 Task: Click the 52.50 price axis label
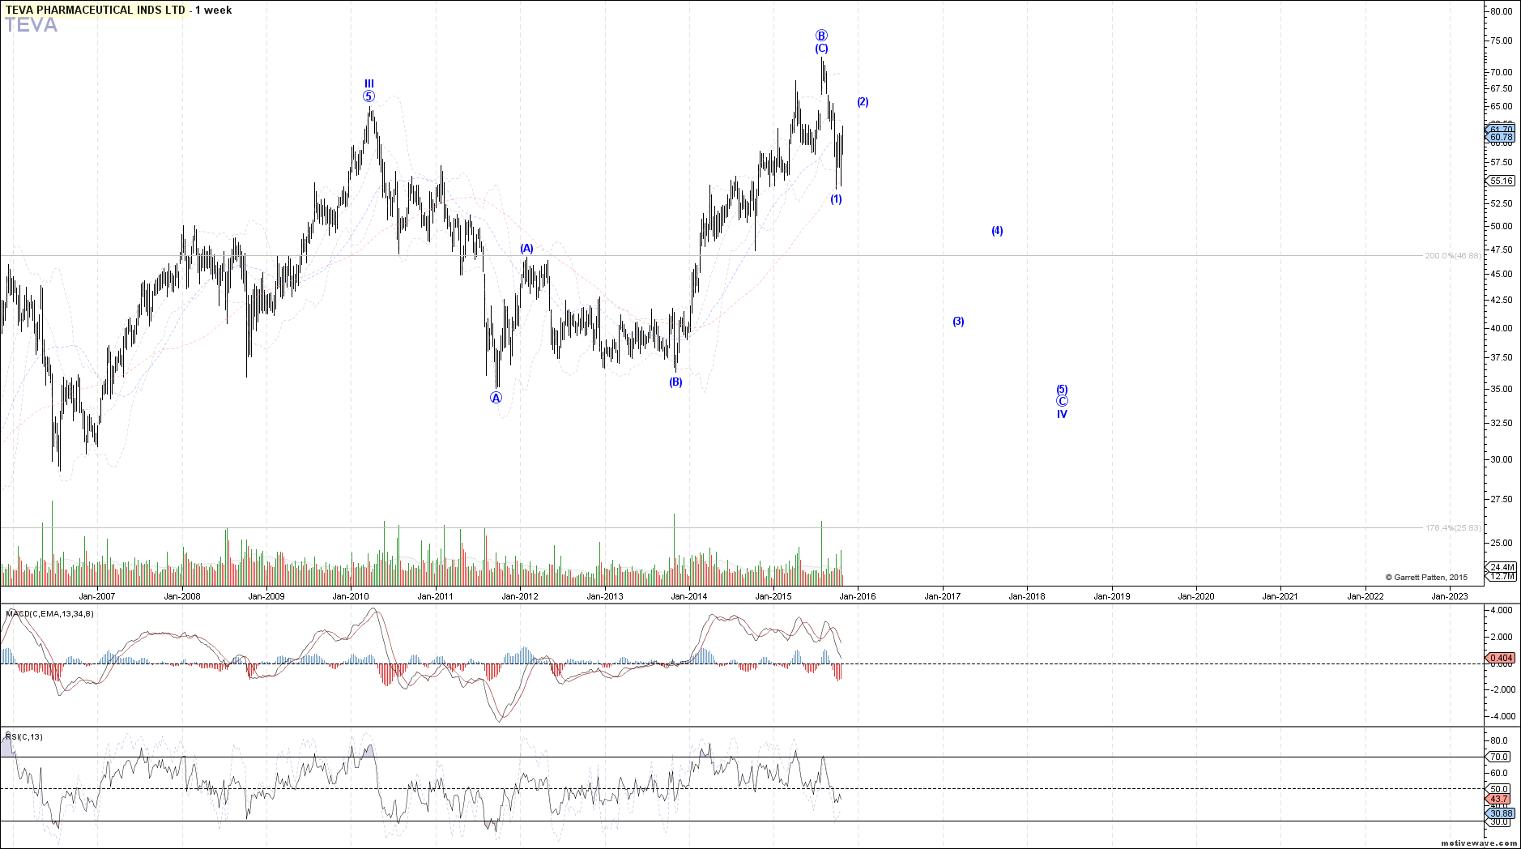[x=1501, y=203]
